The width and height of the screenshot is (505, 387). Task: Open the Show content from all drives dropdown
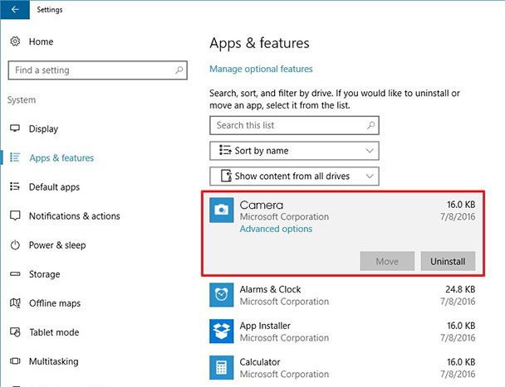(x=294, y=177)
